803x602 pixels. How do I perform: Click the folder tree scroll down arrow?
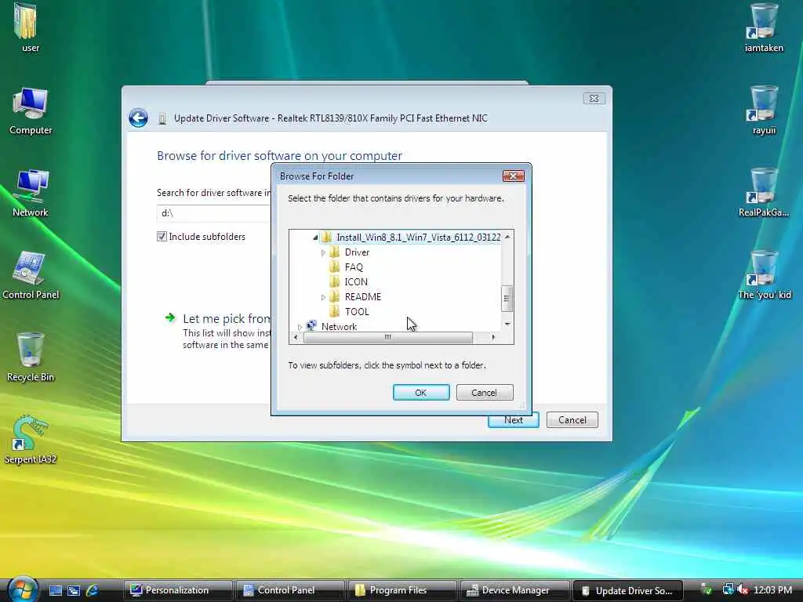[x=507, y=324]
